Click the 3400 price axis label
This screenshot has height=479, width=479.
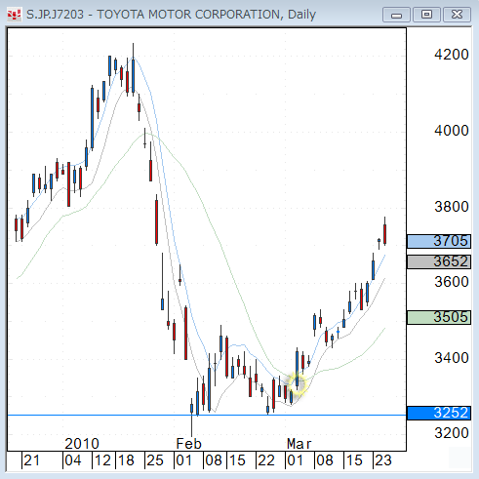(452, 358)
